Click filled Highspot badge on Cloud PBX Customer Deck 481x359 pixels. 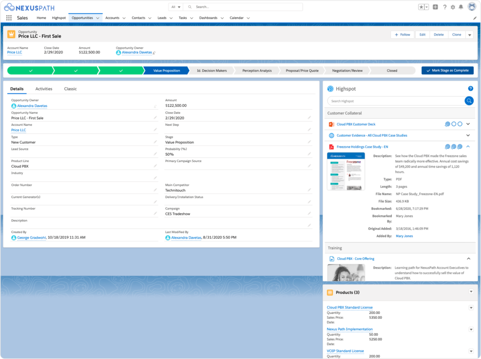447,124
